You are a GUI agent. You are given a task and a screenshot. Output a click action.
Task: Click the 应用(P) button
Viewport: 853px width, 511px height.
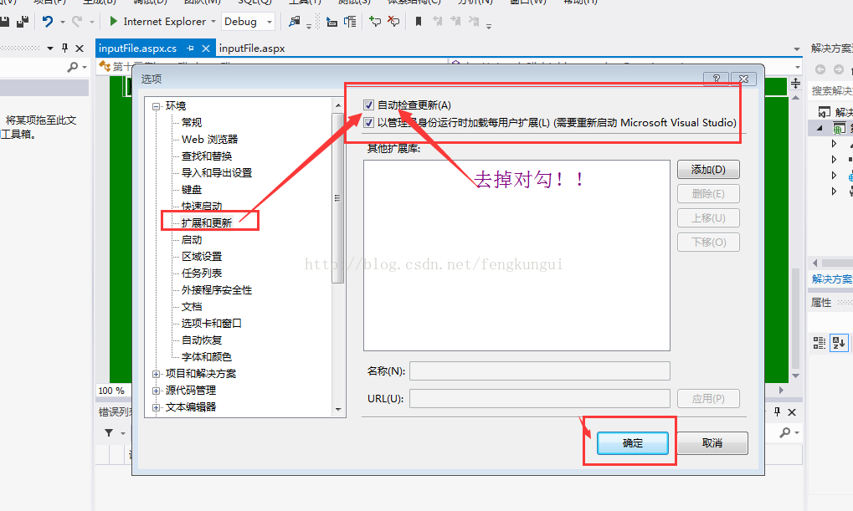[708, 398]
